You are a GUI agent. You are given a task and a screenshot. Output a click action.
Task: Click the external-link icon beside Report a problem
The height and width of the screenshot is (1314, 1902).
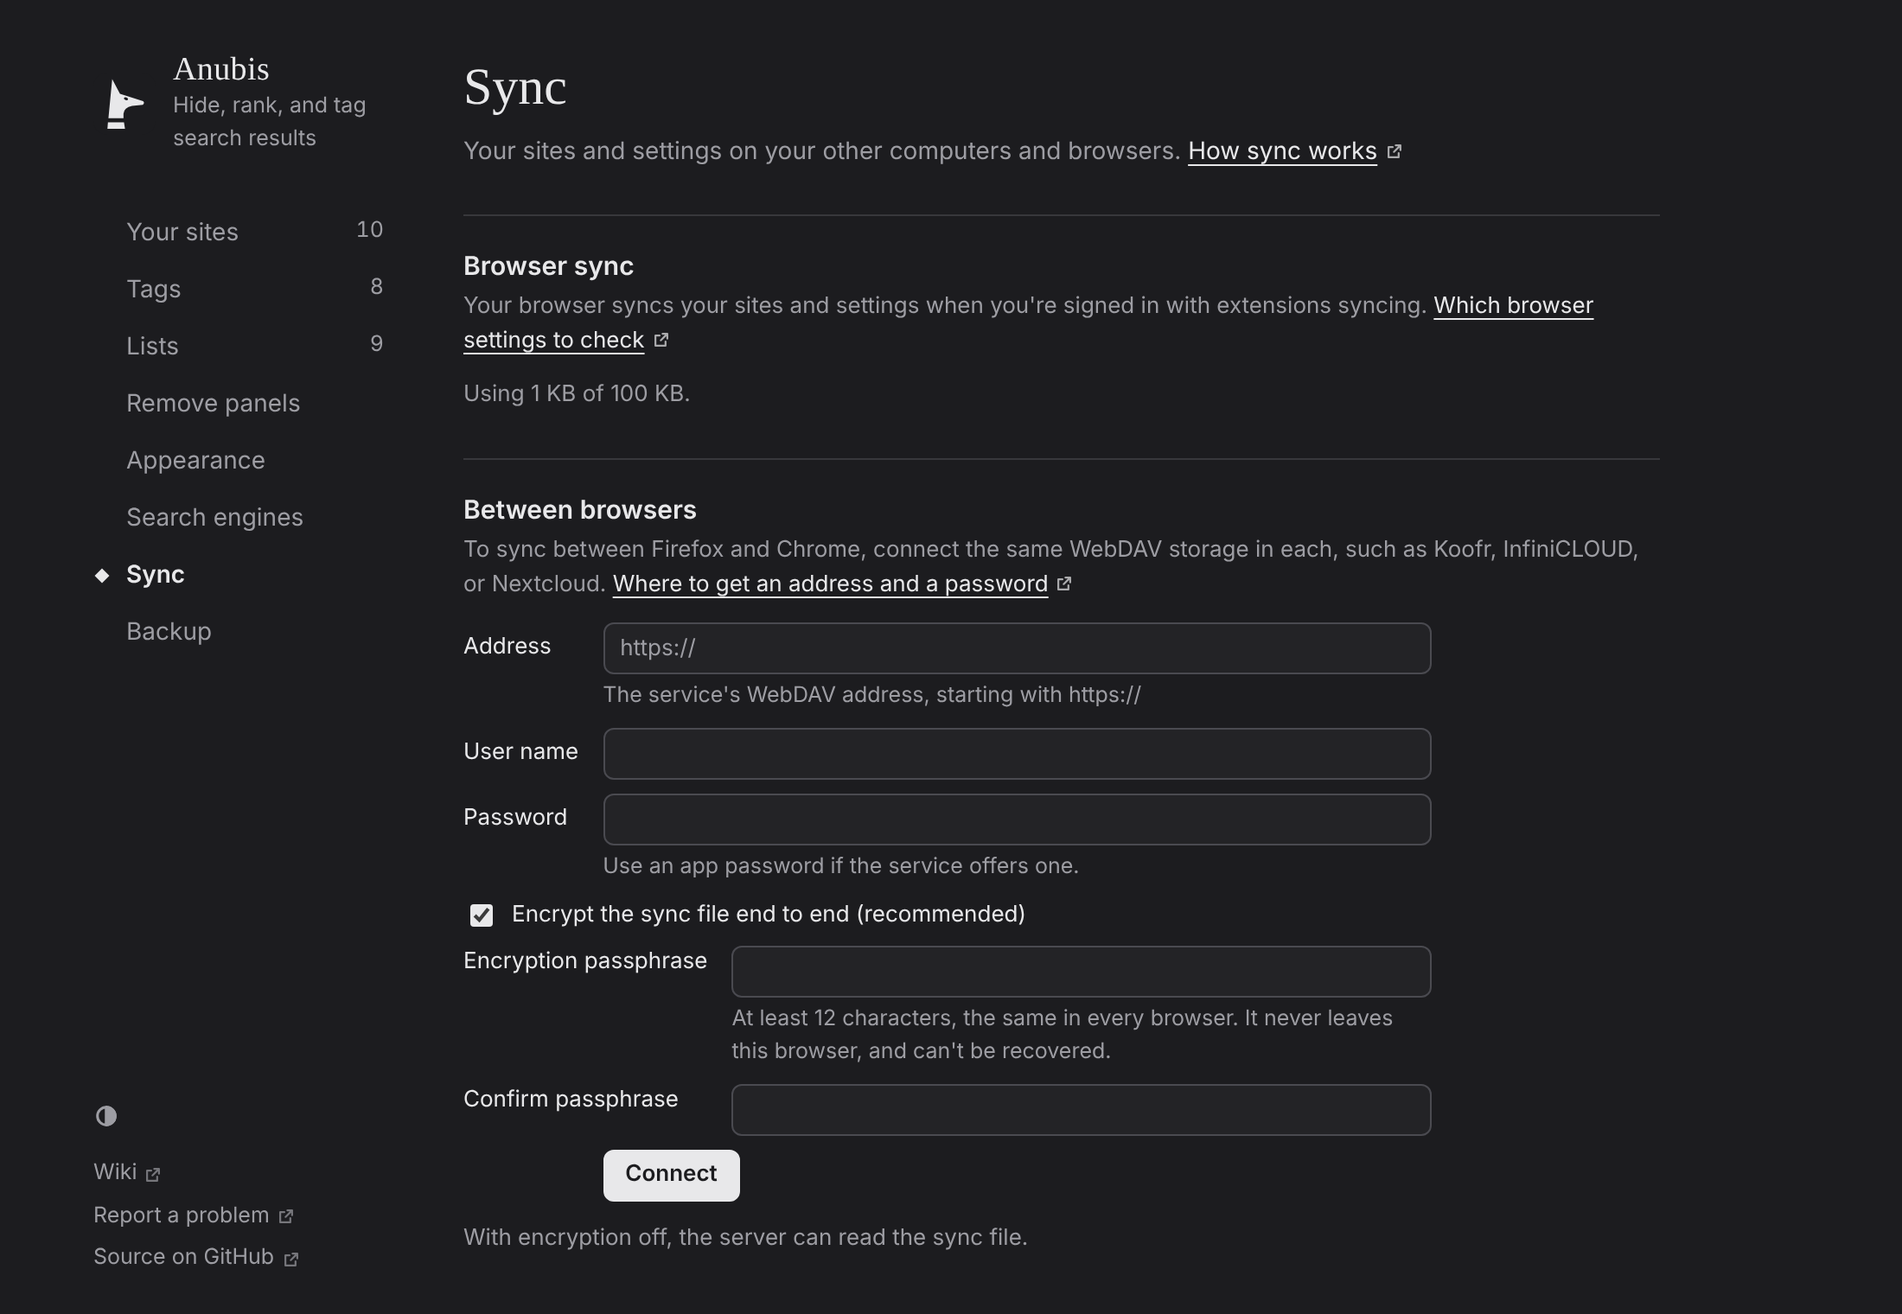[x=286, y=1217]
